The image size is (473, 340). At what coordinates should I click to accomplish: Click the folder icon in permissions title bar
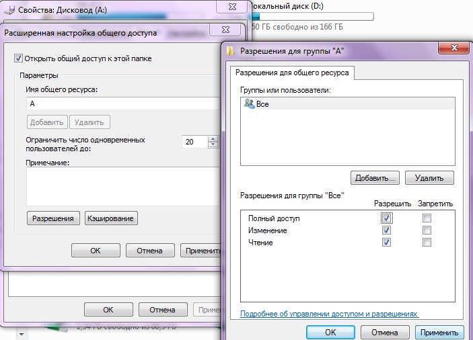tap(231, 51)
